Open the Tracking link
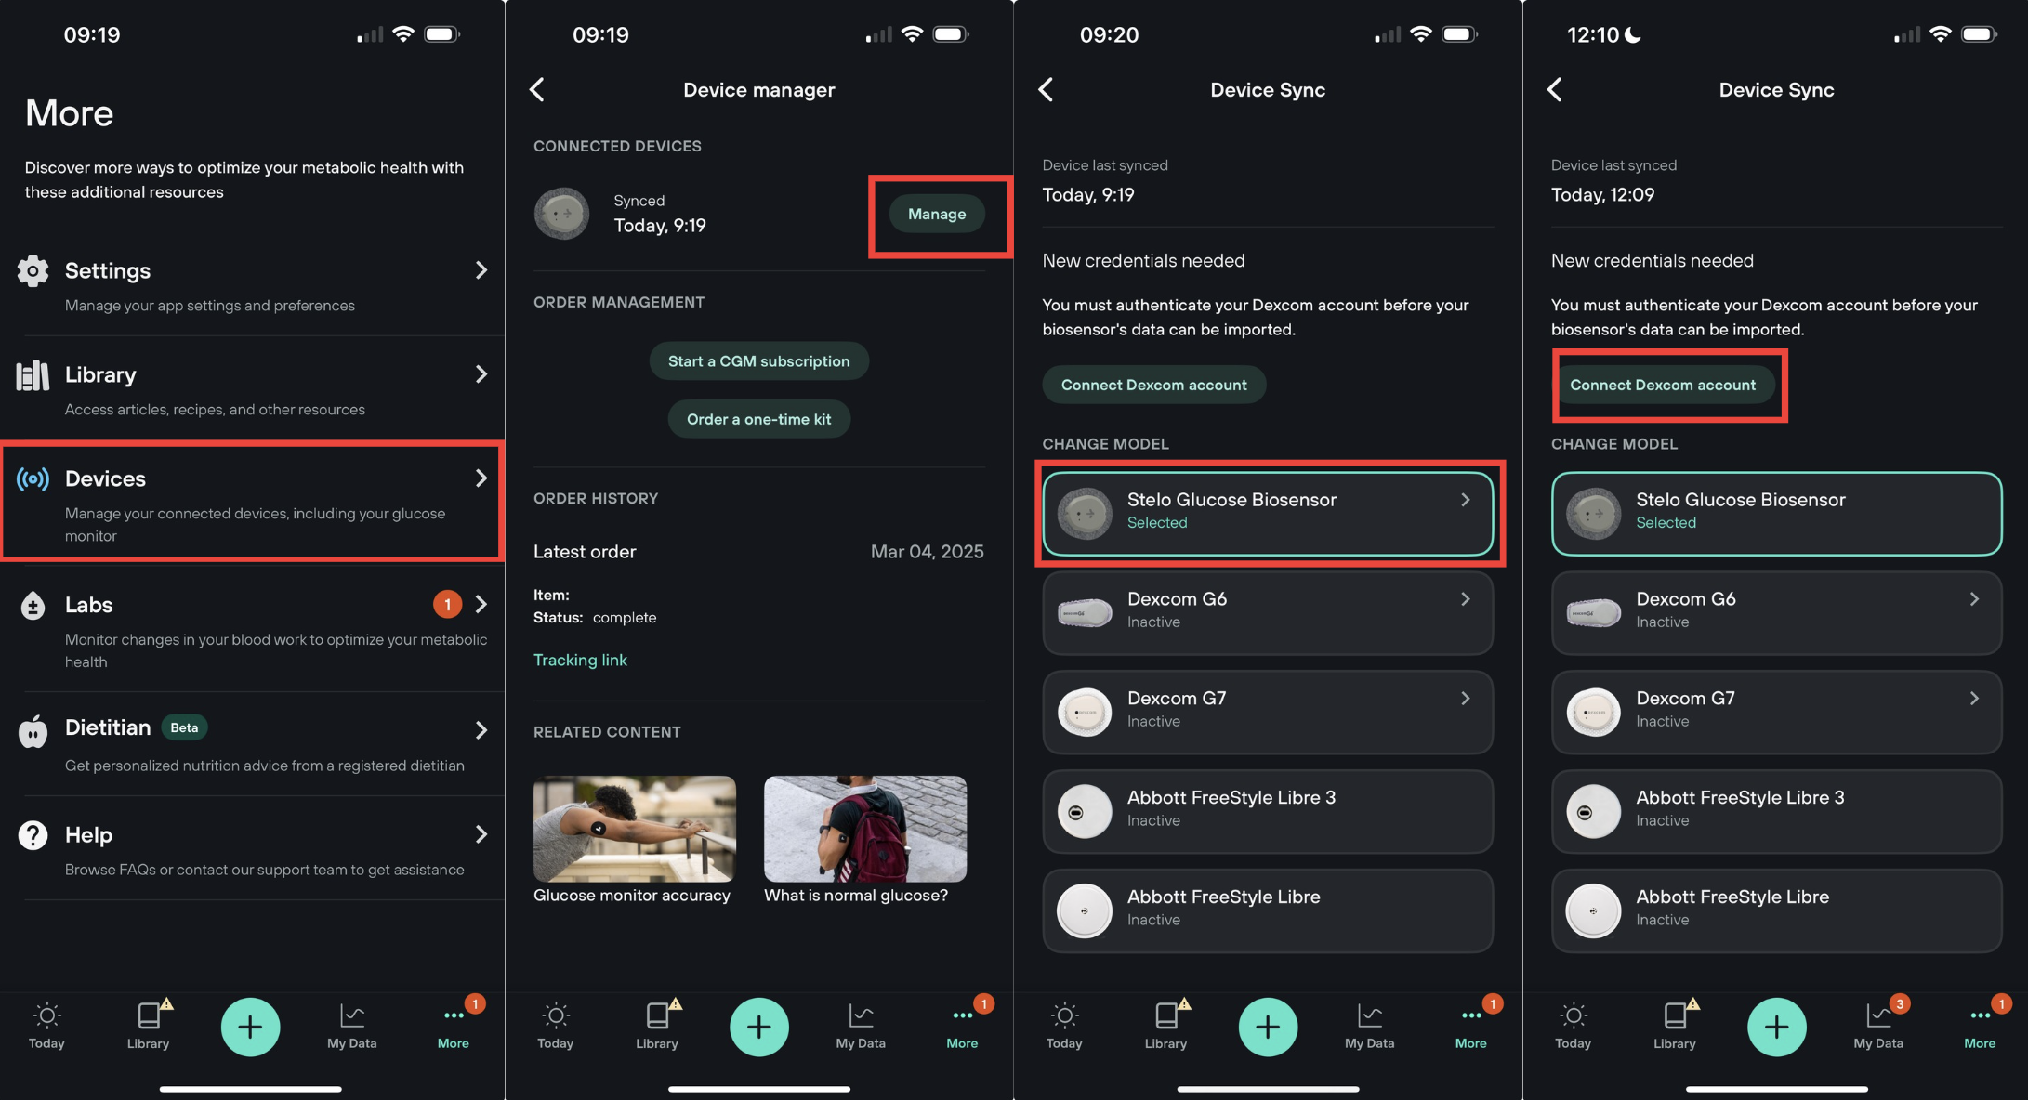 click(x=580, y=661)
